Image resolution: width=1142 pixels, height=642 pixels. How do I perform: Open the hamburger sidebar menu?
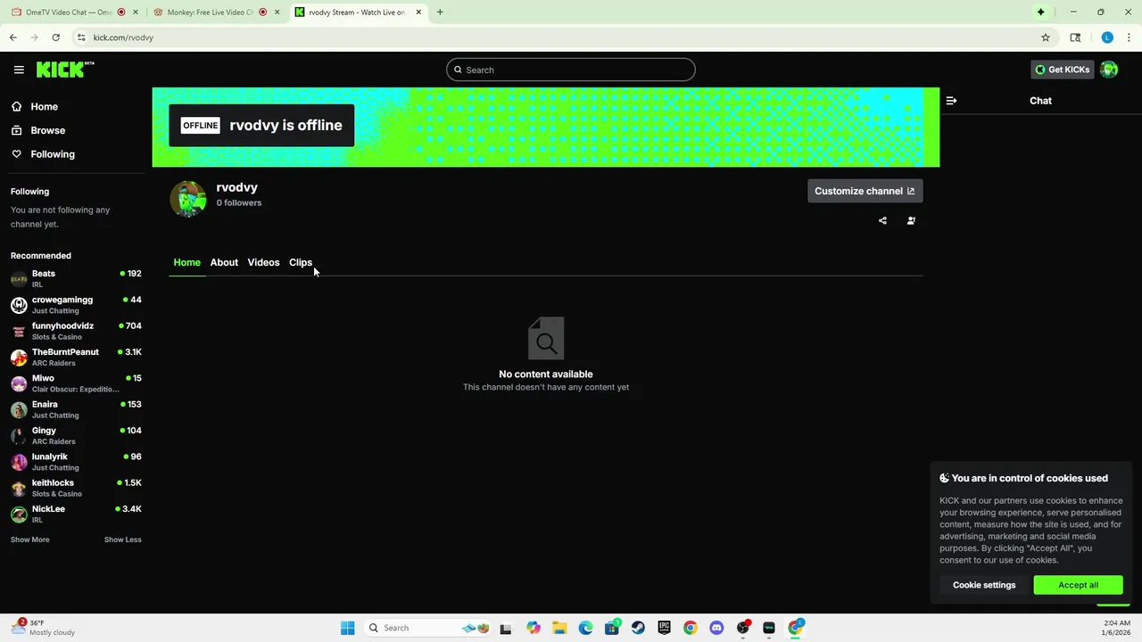click(x=19, y=70)
